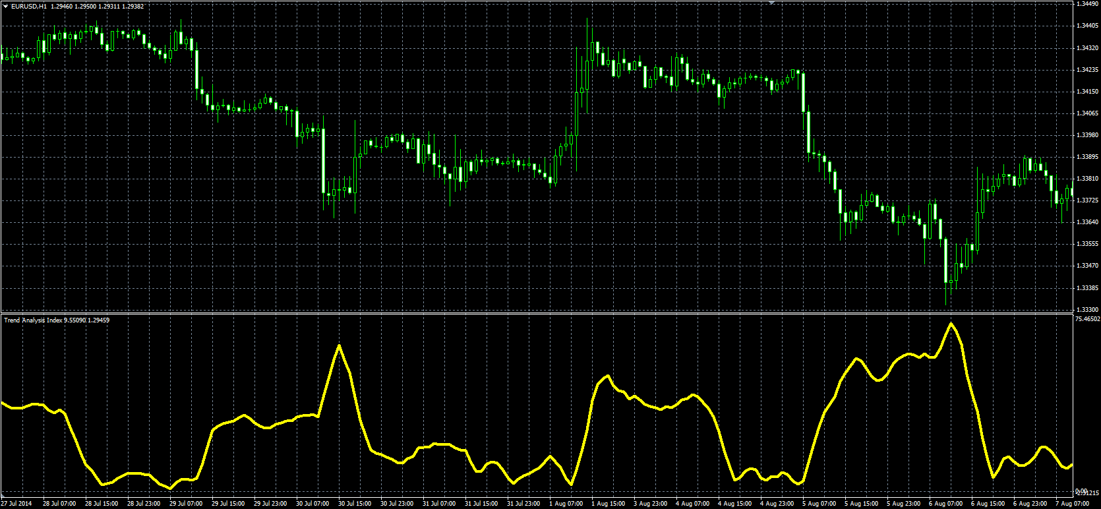Click the 1 Aug 15:00 time label
This screenshot has height=509, width=1101.
click(608, 504)
